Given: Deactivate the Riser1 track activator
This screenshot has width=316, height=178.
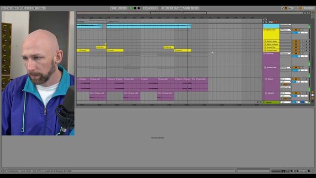Looking at the screenshot, I should [x=296, y=79].
